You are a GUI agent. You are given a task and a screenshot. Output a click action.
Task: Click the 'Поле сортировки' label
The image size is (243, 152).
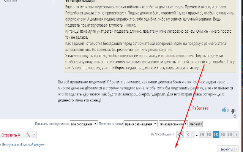[110, 124]
